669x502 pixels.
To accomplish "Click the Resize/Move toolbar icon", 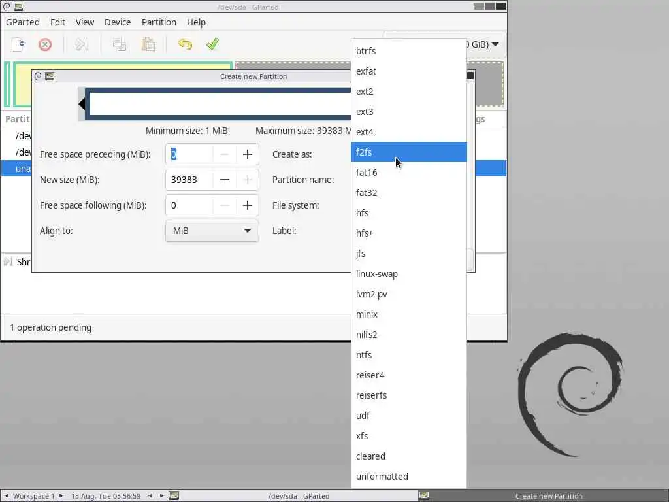I will 82,44.
